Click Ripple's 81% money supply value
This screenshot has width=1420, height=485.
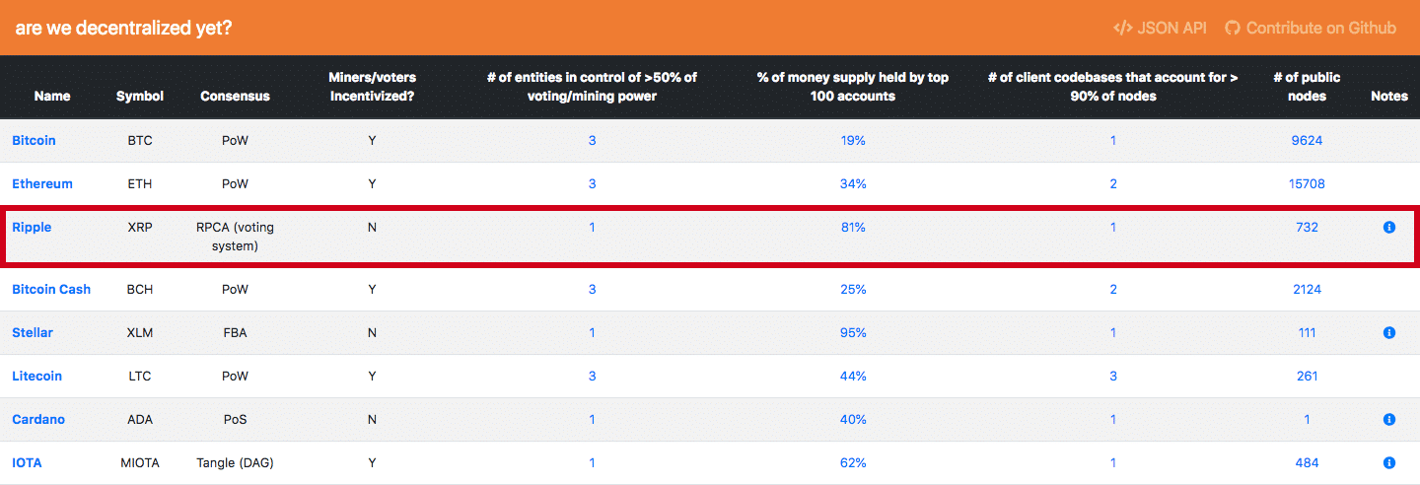(x=853, y=227)
